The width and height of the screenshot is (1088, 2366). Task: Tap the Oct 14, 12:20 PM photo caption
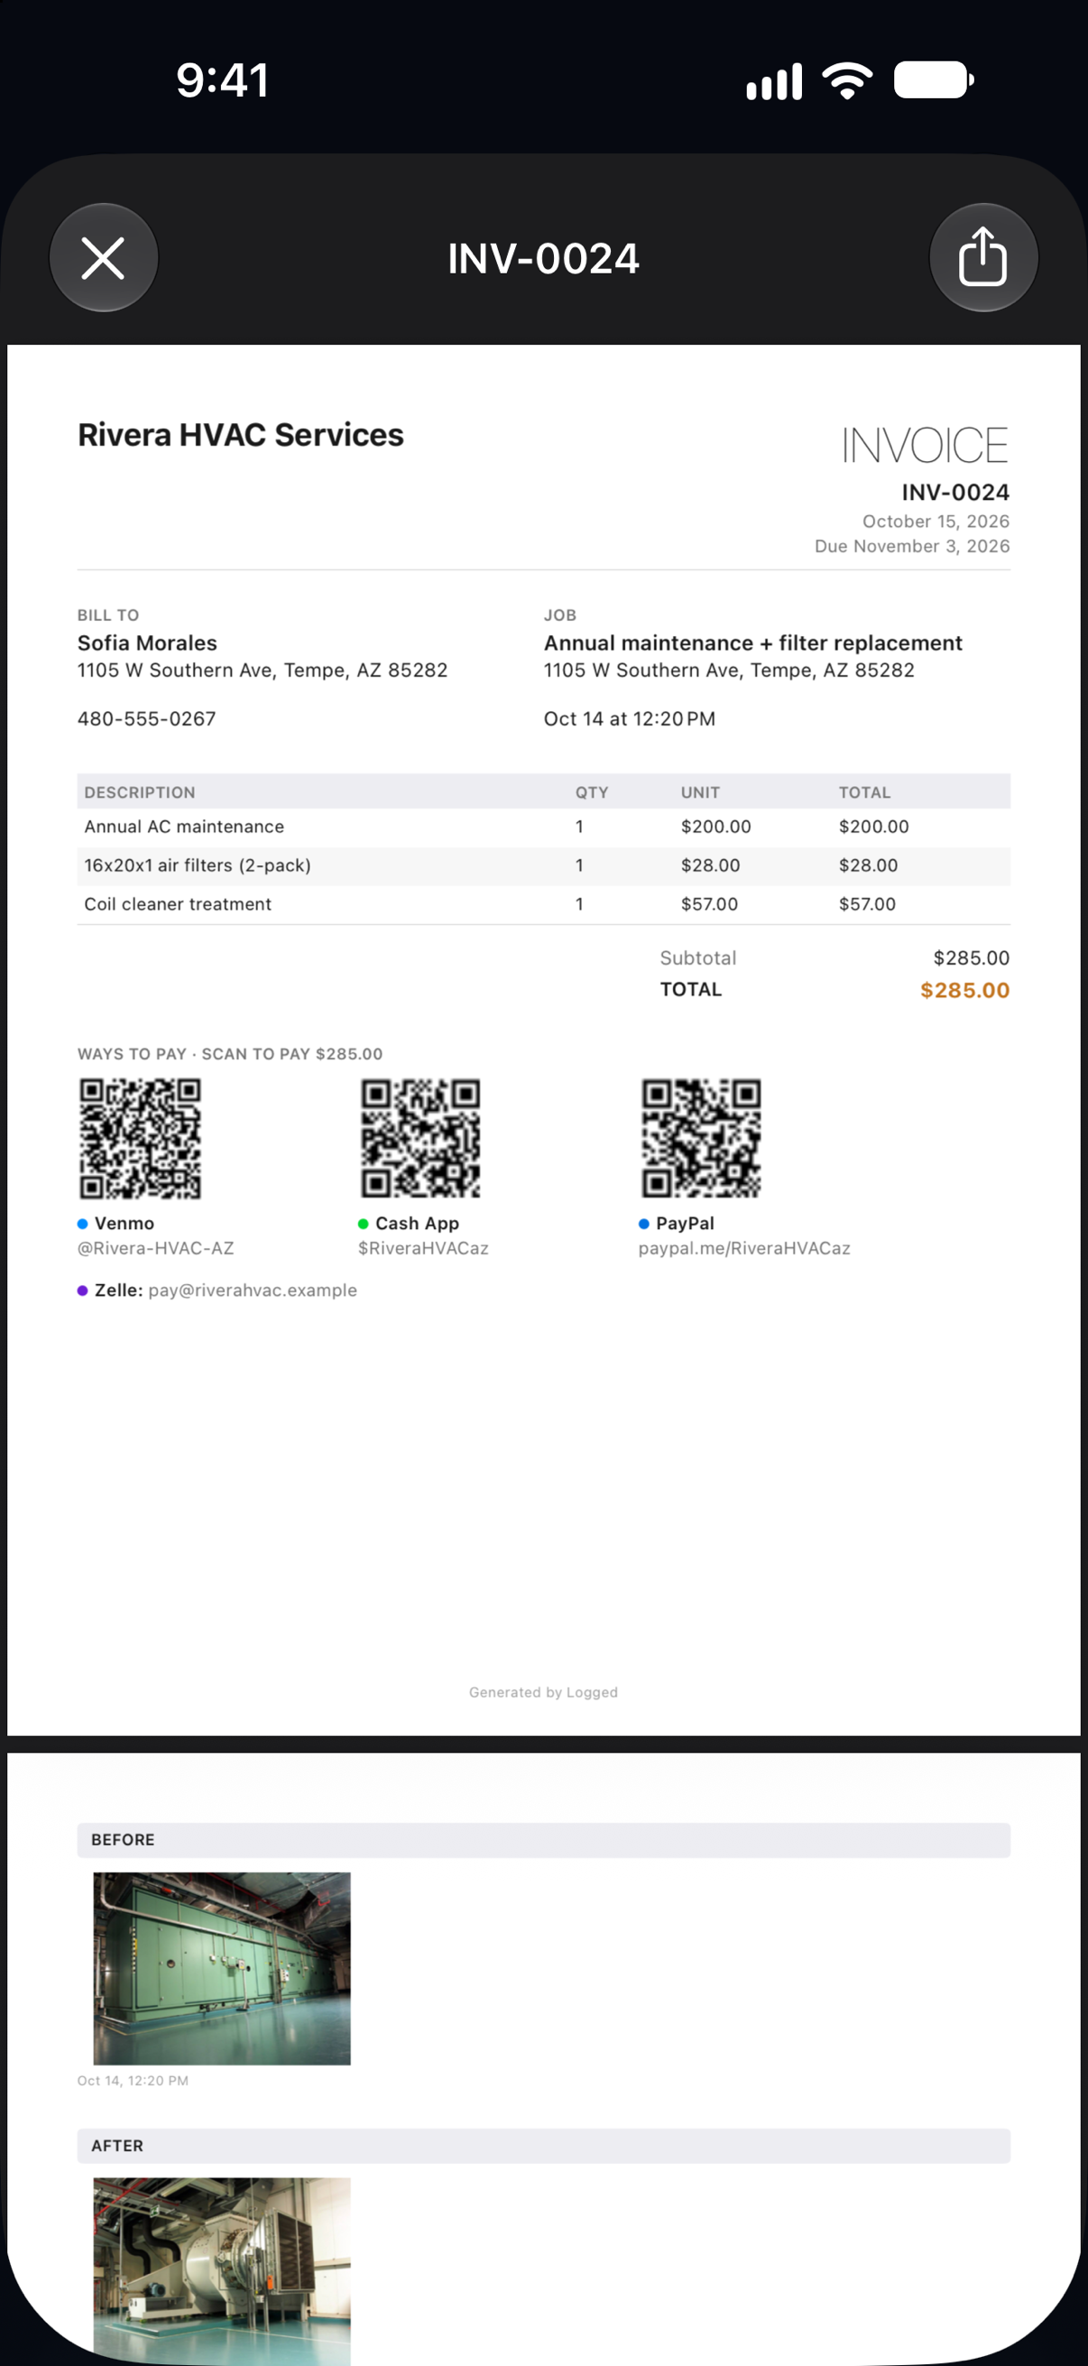tap(134, 2080)
